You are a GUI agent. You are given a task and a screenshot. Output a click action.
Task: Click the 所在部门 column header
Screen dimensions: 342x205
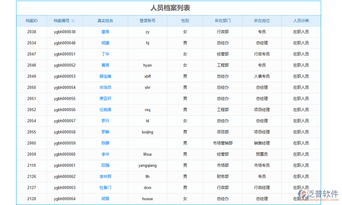(x=223, y=21)
